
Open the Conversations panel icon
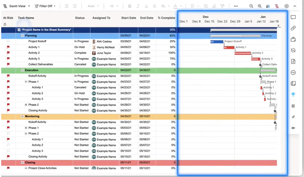coord(293,18)
